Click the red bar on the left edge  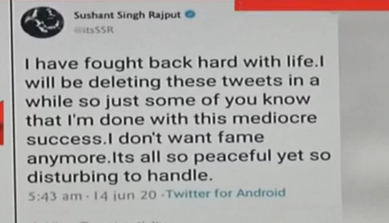click(x=2, y=123)
